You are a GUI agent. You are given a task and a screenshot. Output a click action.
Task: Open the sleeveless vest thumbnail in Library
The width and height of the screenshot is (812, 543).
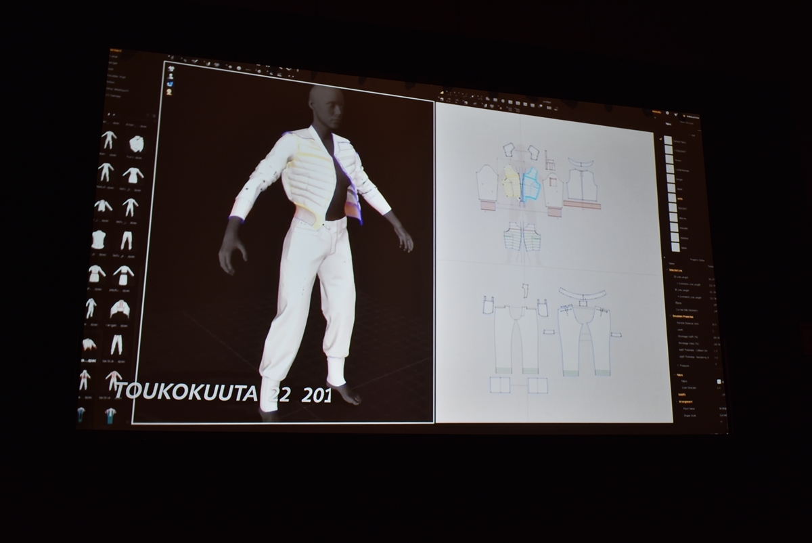(x=99, y=240)
